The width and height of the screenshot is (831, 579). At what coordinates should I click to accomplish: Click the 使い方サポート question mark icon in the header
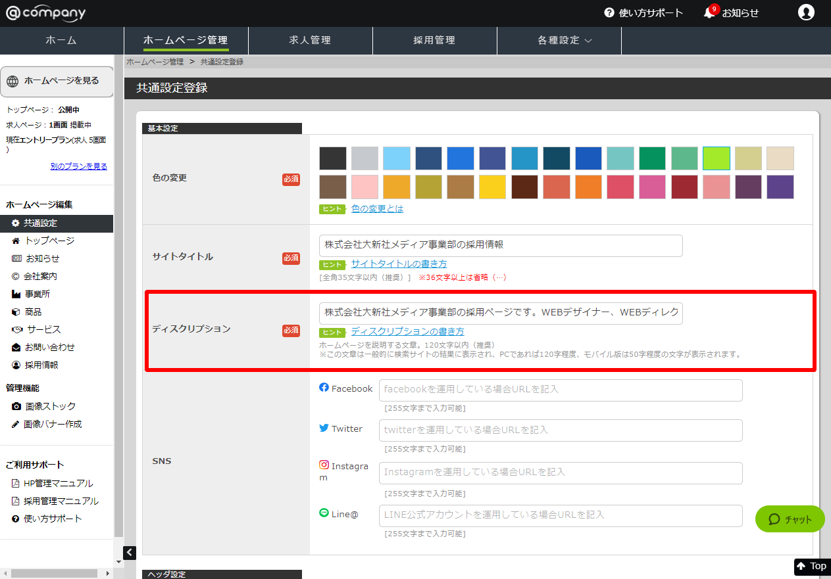(x=609, y=13)
